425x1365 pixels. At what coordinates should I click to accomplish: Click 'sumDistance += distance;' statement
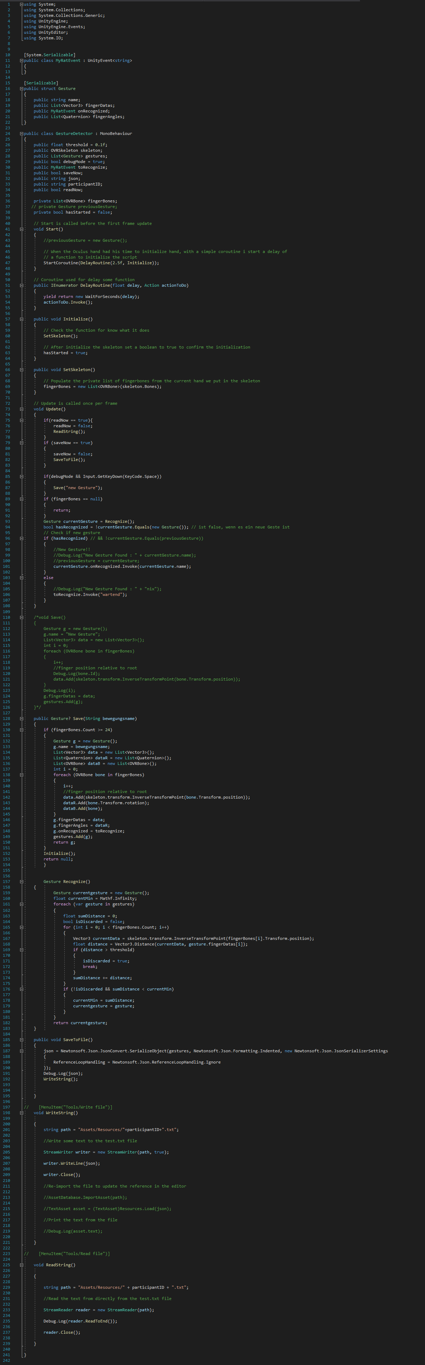point(102,978)
